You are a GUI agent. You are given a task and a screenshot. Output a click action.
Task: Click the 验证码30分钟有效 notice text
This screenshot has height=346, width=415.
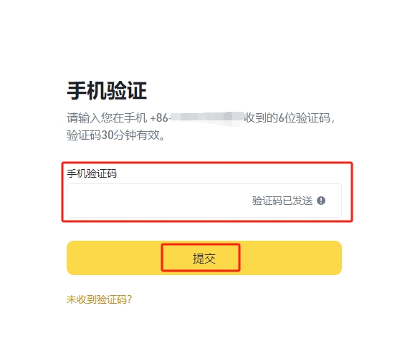point(115,135)
